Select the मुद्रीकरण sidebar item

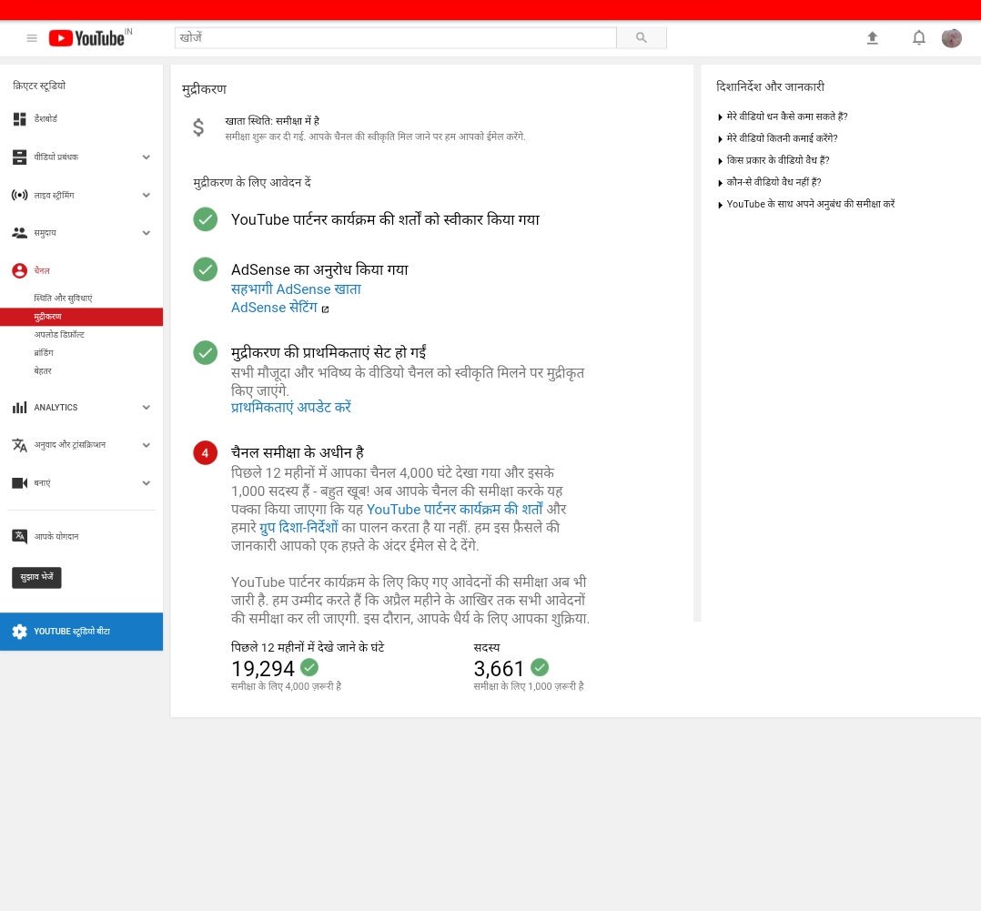(x=81, y=317)
